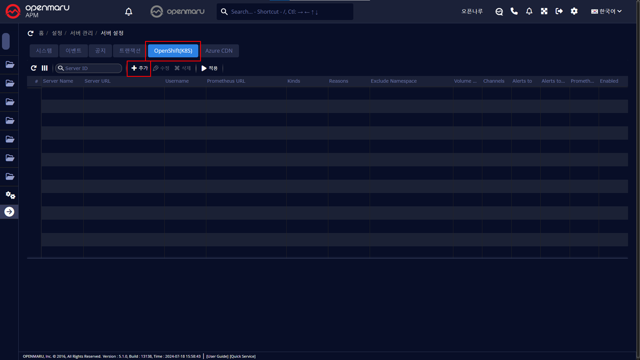Switch to the Azure CDN tab
Screen dimensions: 640x360
pos(219,51)
